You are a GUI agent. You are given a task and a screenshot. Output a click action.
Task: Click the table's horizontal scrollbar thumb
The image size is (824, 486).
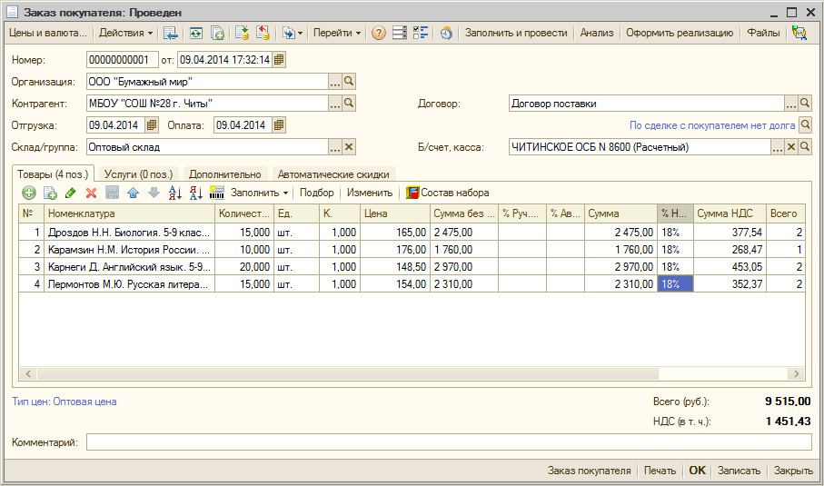click(348, 373)
